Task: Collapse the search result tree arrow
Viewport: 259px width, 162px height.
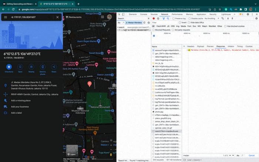Action: (118, 27)
